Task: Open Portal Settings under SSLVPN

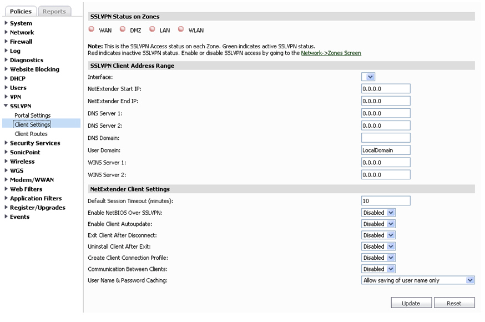Action: 33,115
